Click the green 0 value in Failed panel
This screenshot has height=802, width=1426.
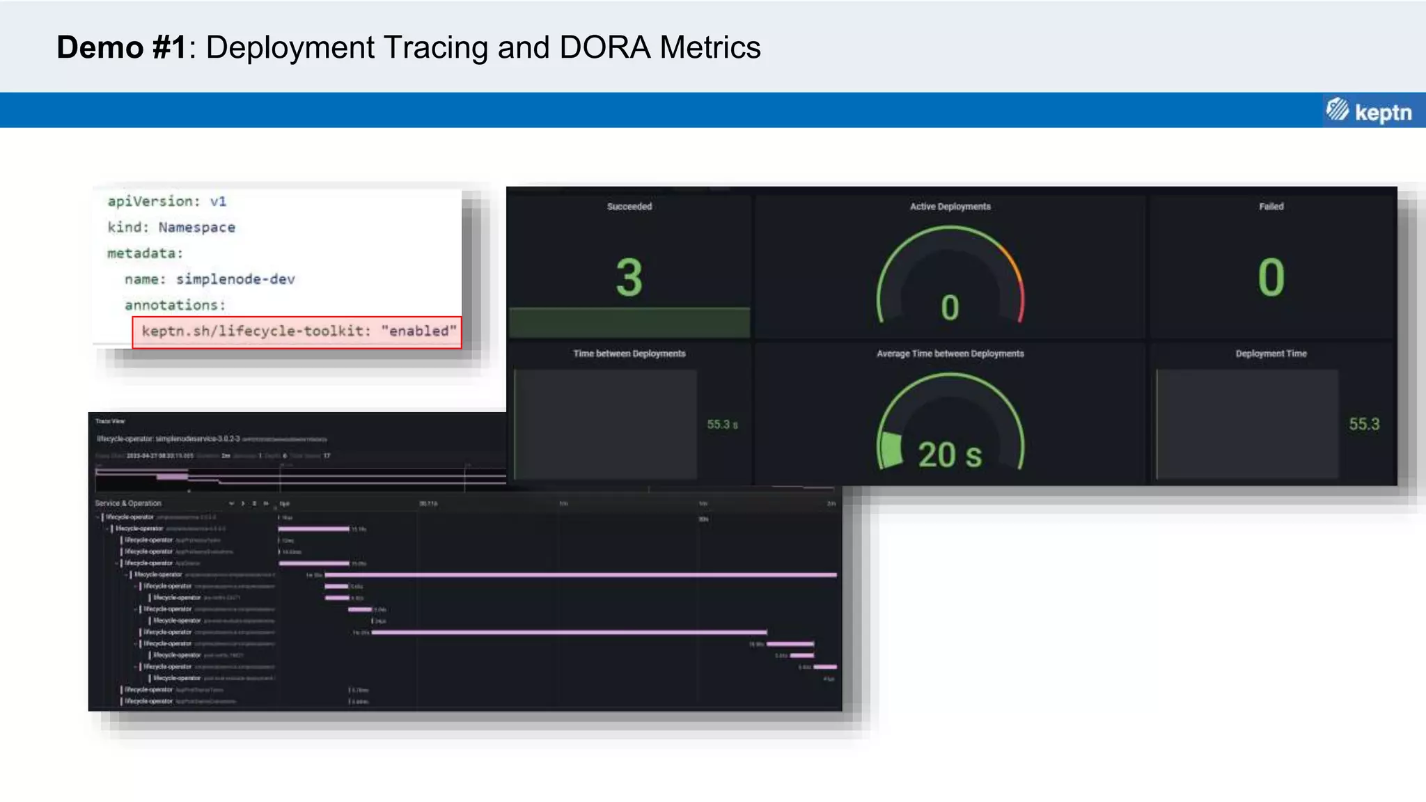[1271, 277]
